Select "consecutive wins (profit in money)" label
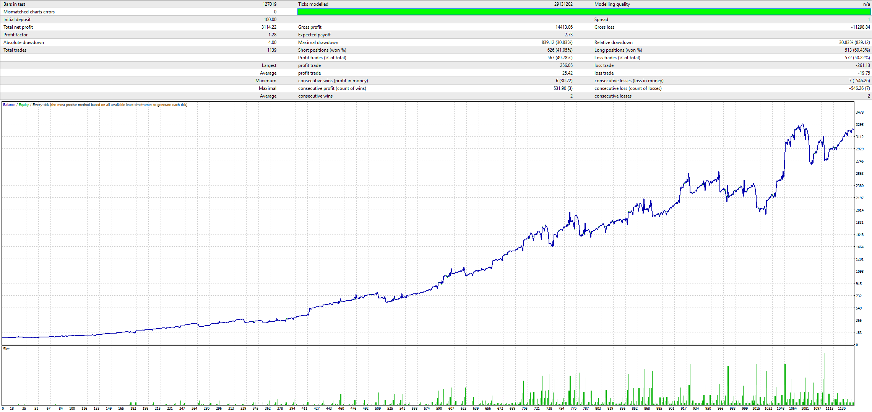 coord(333,81)
